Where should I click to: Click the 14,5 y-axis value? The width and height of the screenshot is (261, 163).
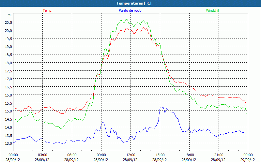[8, 120]
